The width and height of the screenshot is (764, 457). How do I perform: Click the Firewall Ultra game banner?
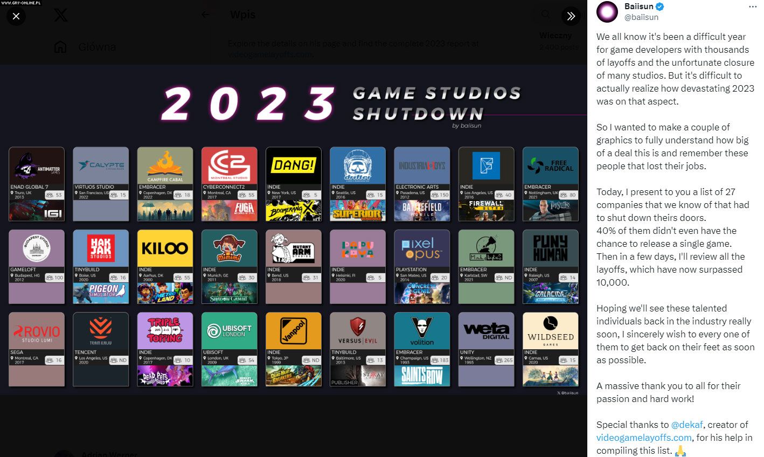486,210
